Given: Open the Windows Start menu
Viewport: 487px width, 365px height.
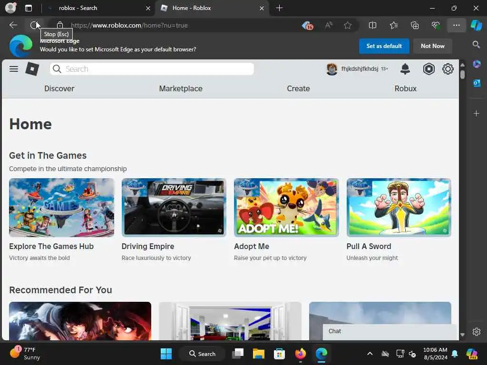Looking at the screenshot, I should tap(166, 354).
